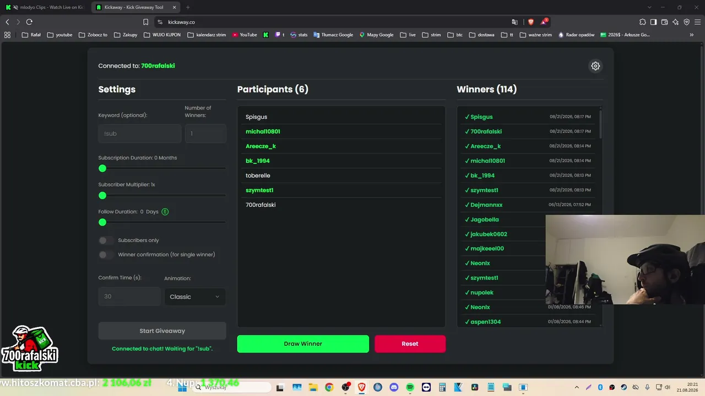Open the Tłumacz Google bookmark
Viewport: 705px width, 396px height.
point(333,35)
